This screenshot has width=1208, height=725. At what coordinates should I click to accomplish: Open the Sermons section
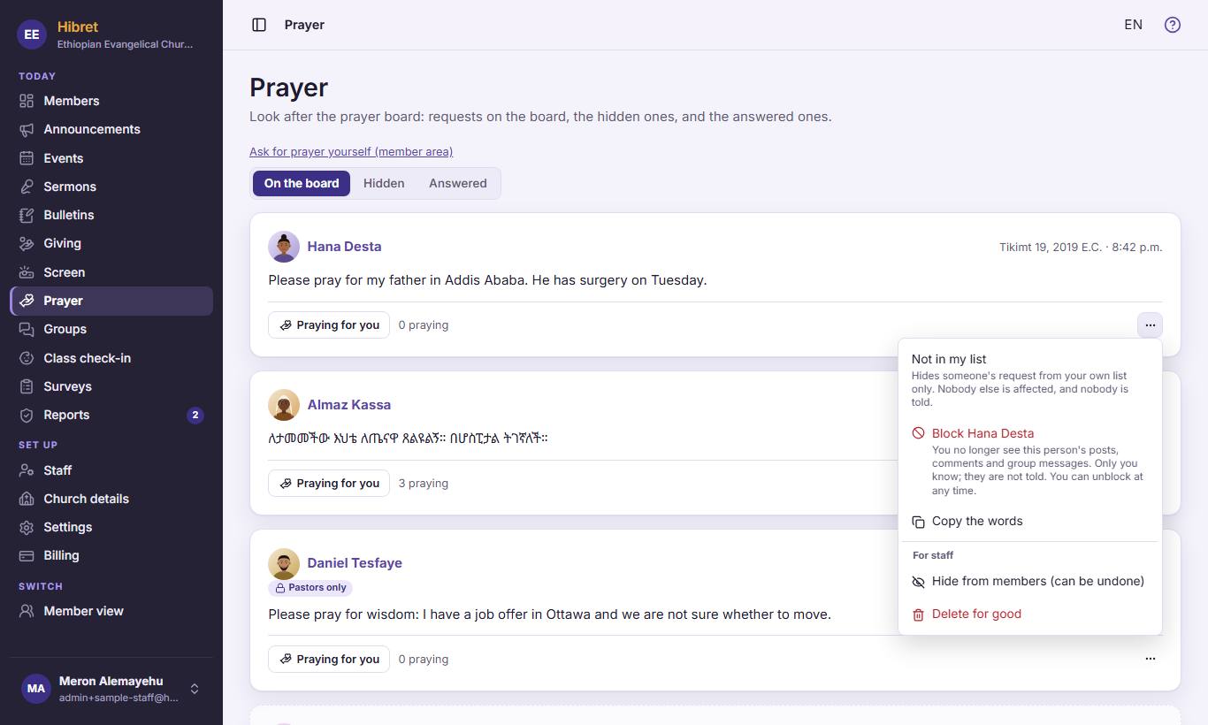[x=111, y=187]
